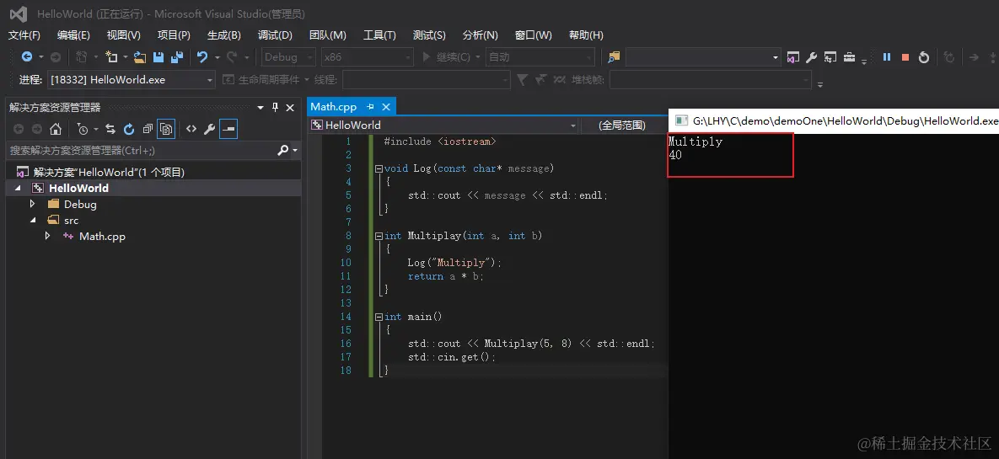Open the 窗口(W) menu

[x=534, y=35]
